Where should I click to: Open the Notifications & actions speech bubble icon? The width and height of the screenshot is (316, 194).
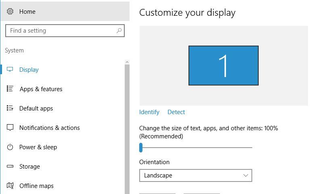click(10, 127)
